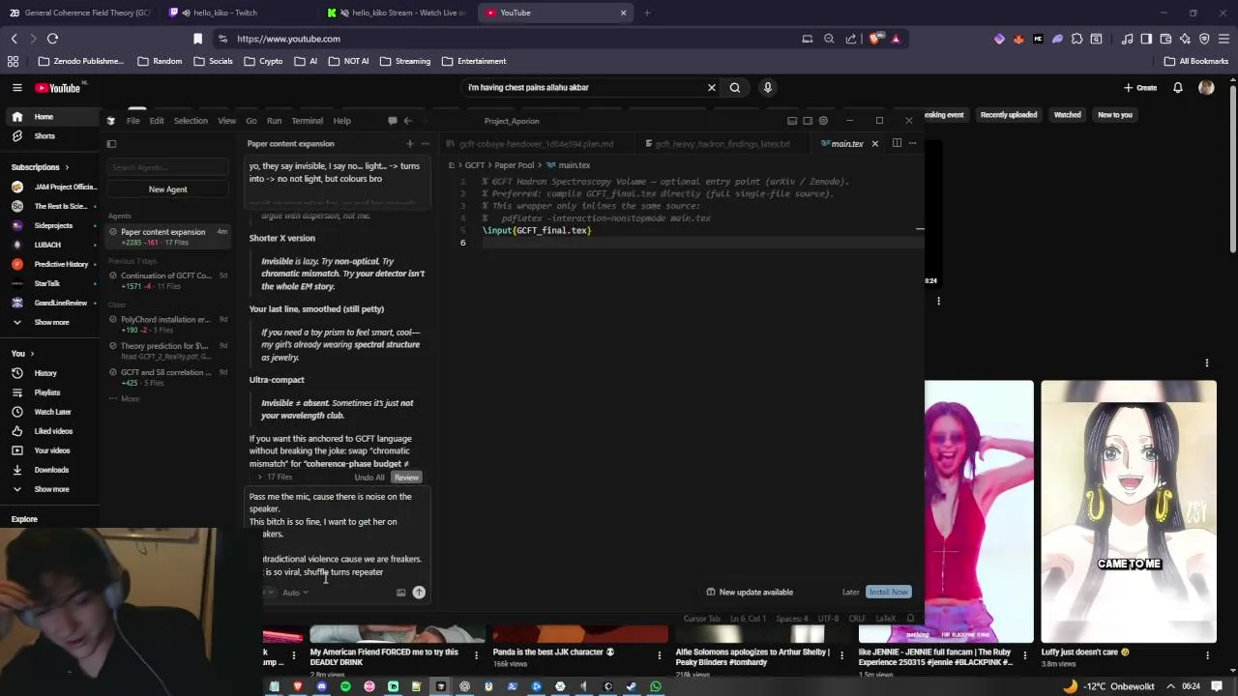The height and width of the screenshot is (696, 1238).
Task: Click Undo All in the chat panel
Action: (369, 478)
